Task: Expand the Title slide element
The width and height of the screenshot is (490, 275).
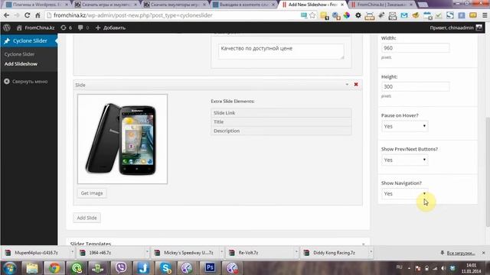Action: [x=281, y=122]
